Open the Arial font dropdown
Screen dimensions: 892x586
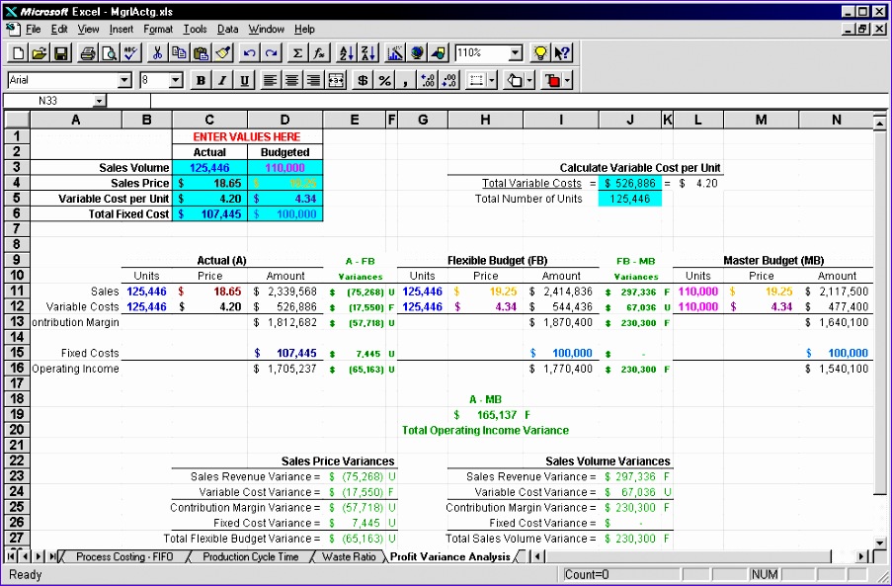(x=125, y=80)
